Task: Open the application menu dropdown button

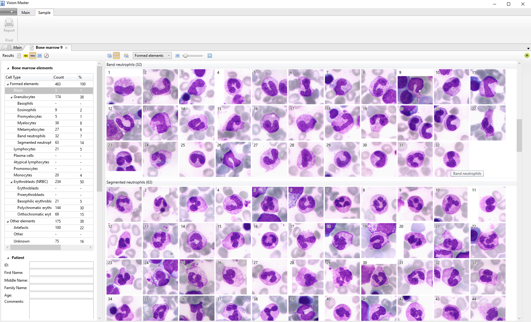Action: pos(8,12)
